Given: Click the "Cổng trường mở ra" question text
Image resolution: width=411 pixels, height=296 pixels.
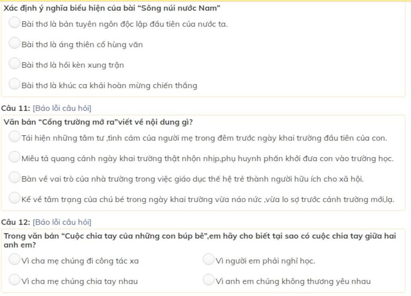Looking at the screenshot, I should tap(98, 122).
